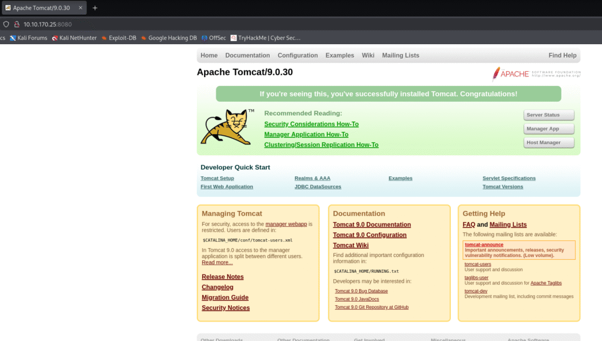Open the Google Hacking DB bookmark
602x341 pixels.
click(x=168, y=38)
